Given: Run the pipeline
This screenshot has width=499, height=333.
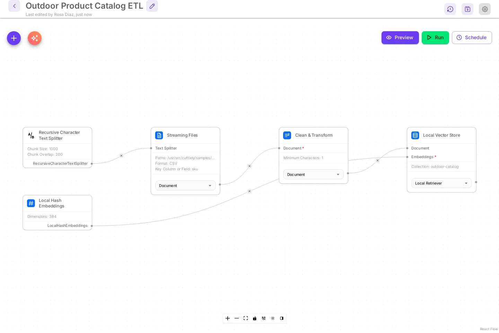Looking at the screenshot, I should pyautogui.click(x=435, y=37).
